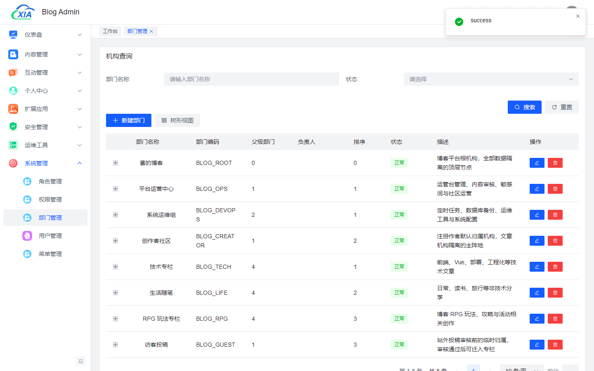
Task: Edit the 访客投稿 row
Action: 537,345
